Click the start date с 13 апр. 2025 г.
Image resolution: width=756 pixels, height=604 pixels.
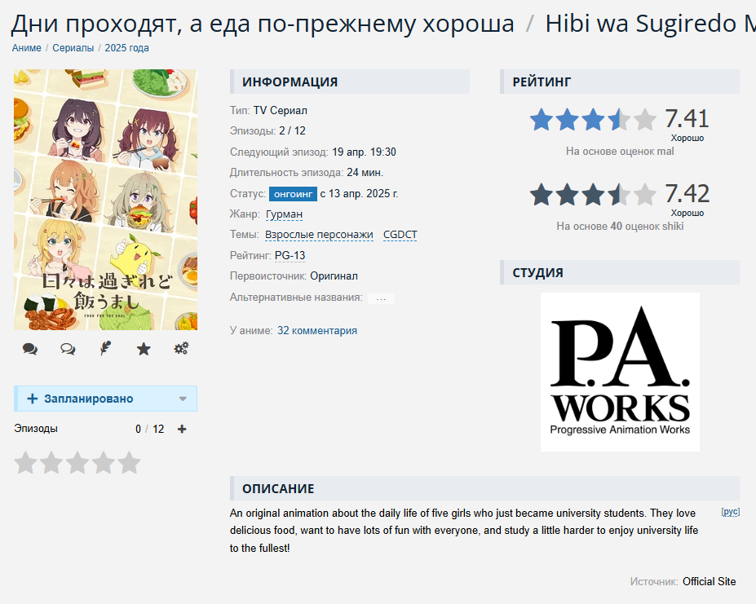pos(359,194)
